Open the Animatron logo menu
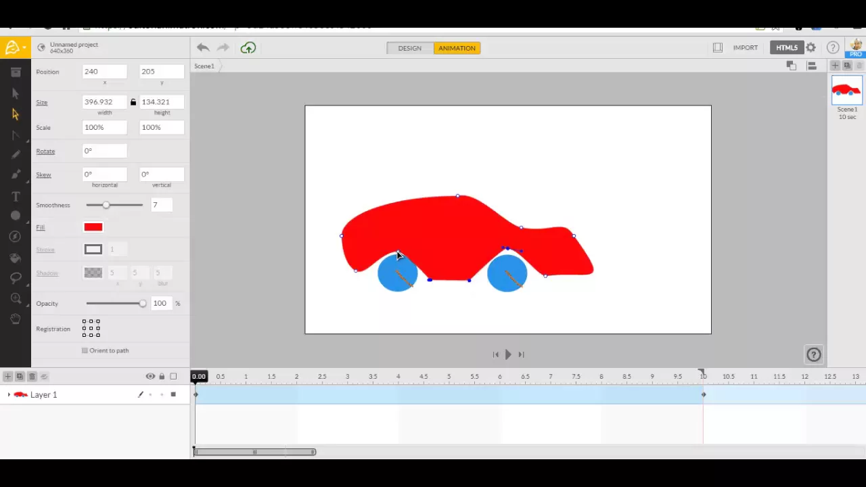The width and height of the screenshot is (866, 487). coord(15,47)
